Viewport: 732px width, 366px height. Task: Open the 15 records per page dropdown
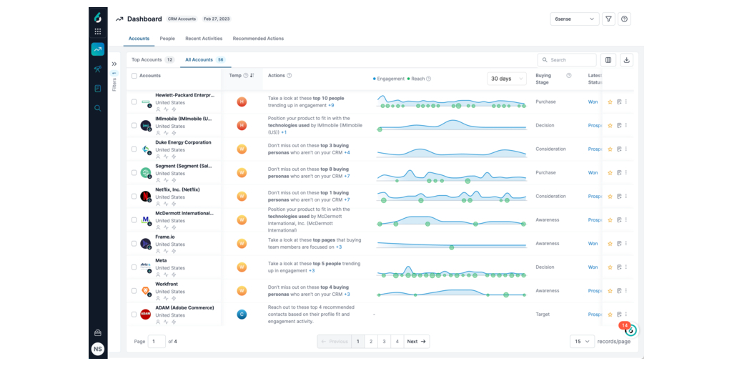[x=582, y=341]
